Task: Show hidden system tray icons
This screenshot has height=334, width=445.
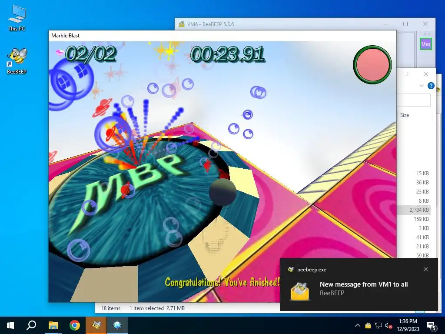Action: [358, 325]
